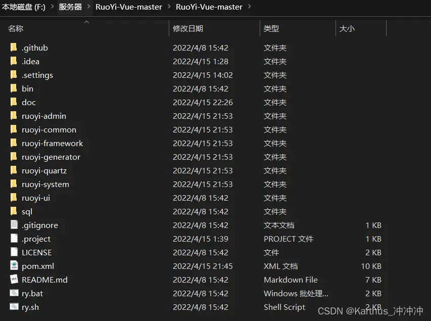Click the README.md markdown file icon
This screenshot has height=321, width=431.
point(14,280)
